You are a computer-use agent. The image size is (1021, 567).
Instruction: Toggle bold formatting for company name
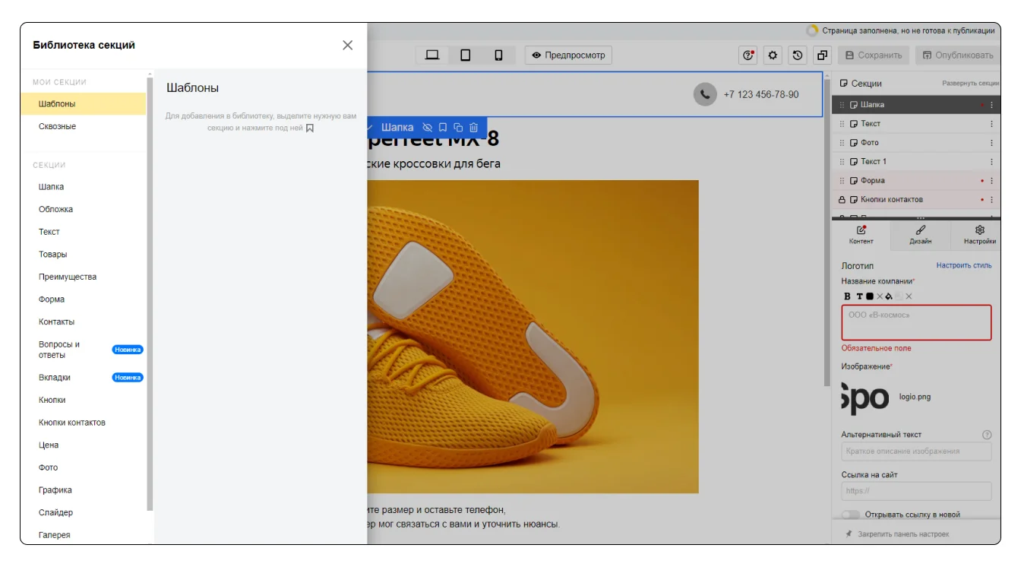847,296
